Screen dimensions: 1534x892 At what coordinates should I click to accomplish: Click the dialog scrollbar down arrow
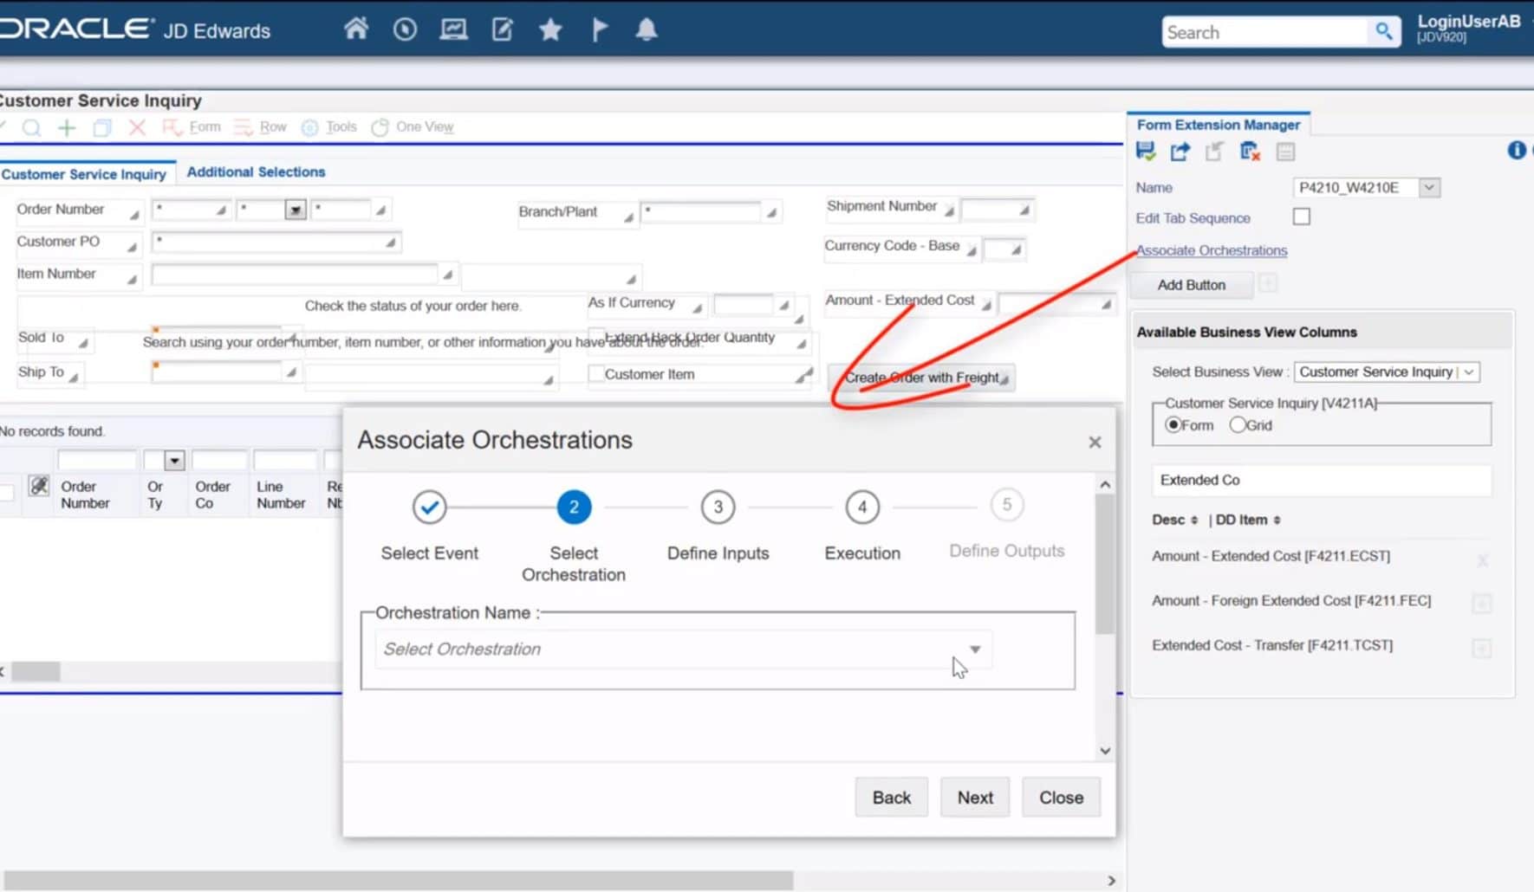pos(1104,751)
